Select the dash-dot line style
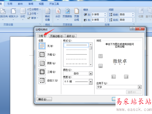Image resolution: width=152 pixels, height=114 pixels. pyautogui.click(x=77, y=64)
